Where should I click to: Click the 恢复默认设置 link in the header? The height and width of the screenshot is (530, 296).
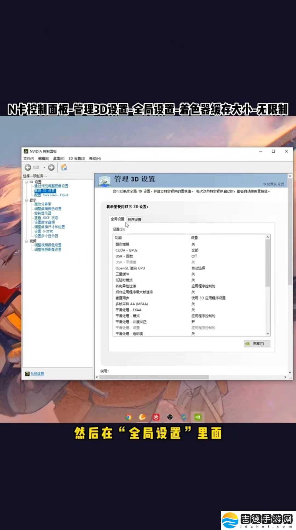(x=274, y=184)
